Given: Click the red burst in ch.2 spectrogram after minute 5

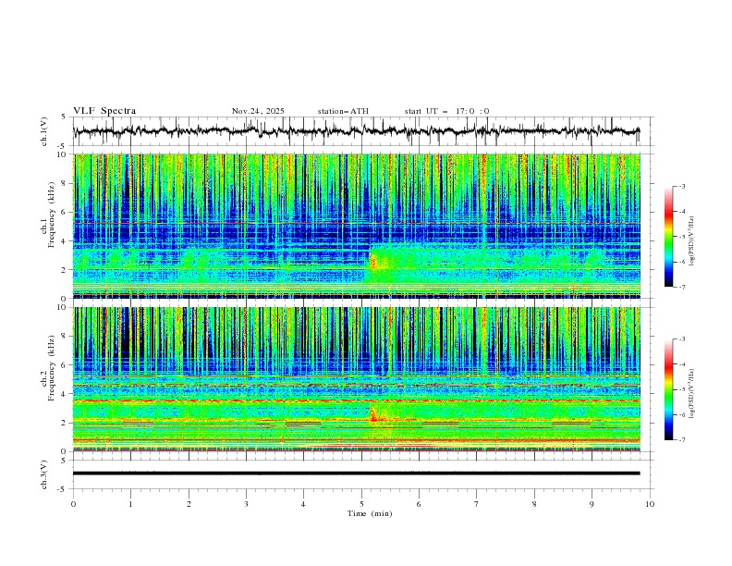Looking at the screenshot, I should 374,414.
